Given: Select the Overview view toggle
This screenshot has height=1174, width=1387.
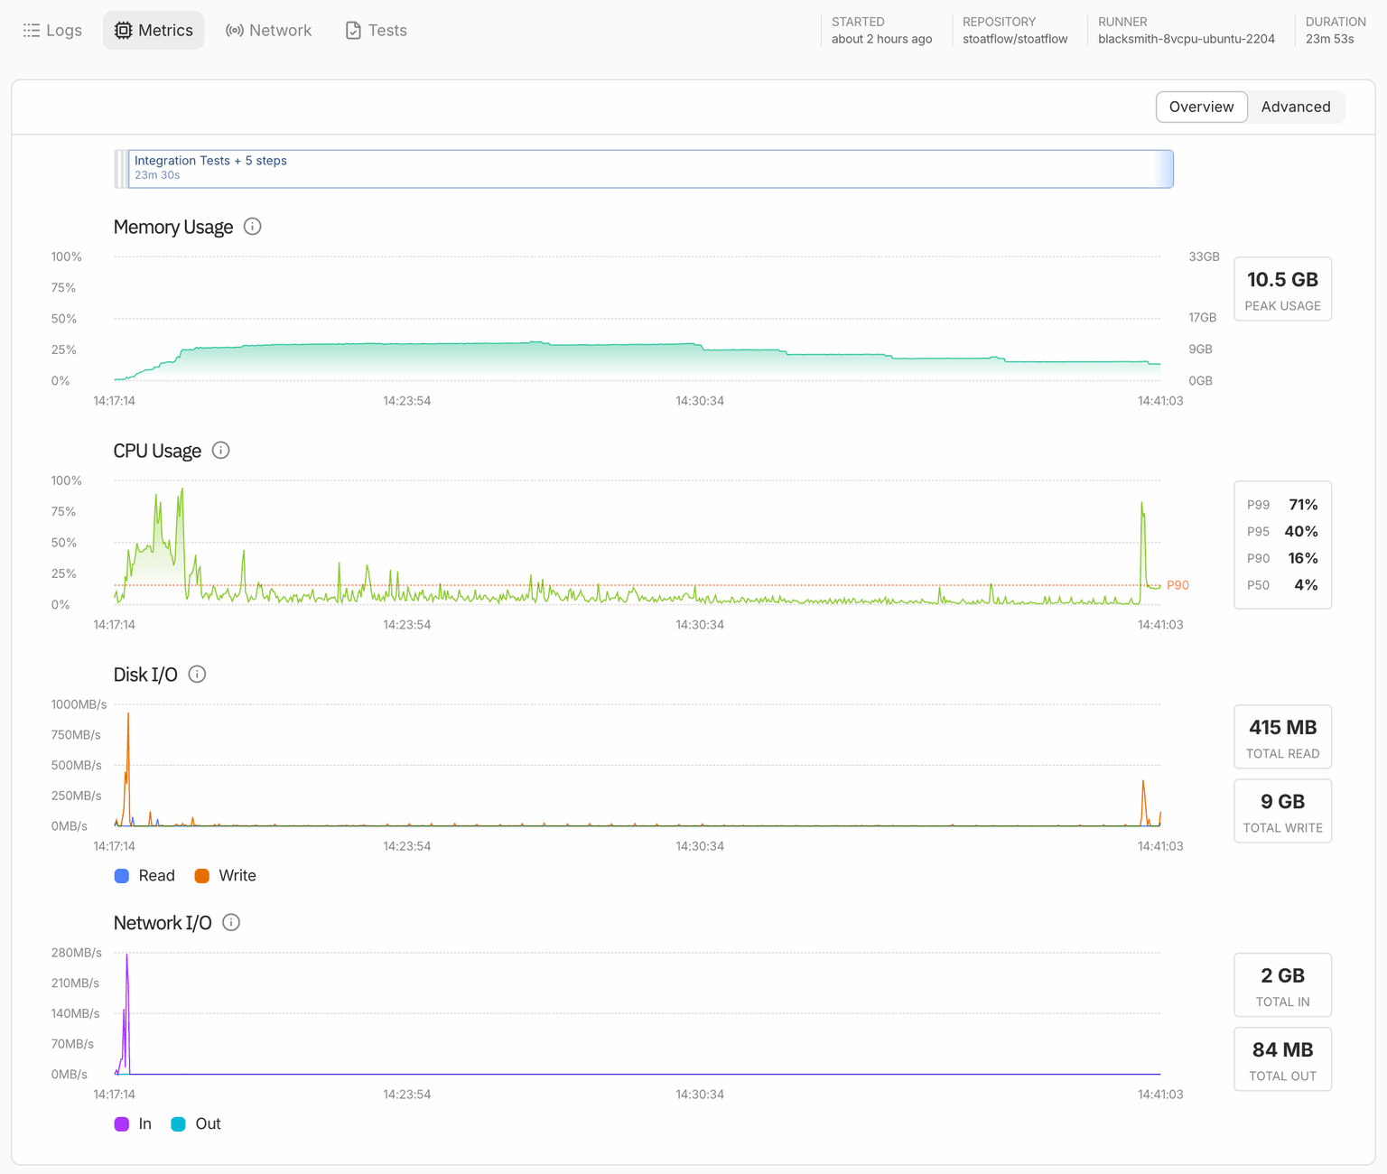Looking at the screenshot, I should point(1201,107).
